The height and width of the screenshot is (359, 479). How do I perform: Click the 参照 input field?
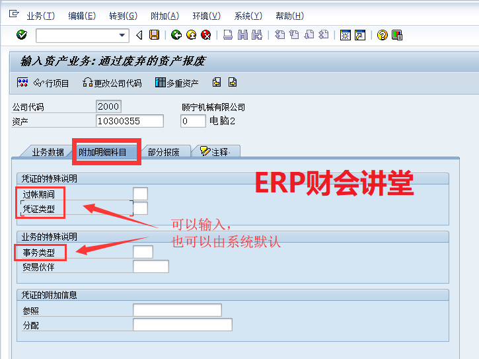coord(177,310)
